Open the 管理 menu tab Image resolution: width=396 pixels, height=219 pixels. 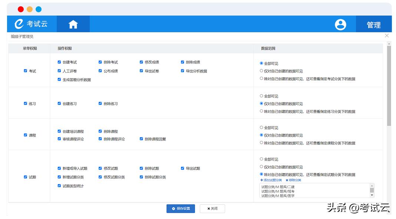(373, 24)
